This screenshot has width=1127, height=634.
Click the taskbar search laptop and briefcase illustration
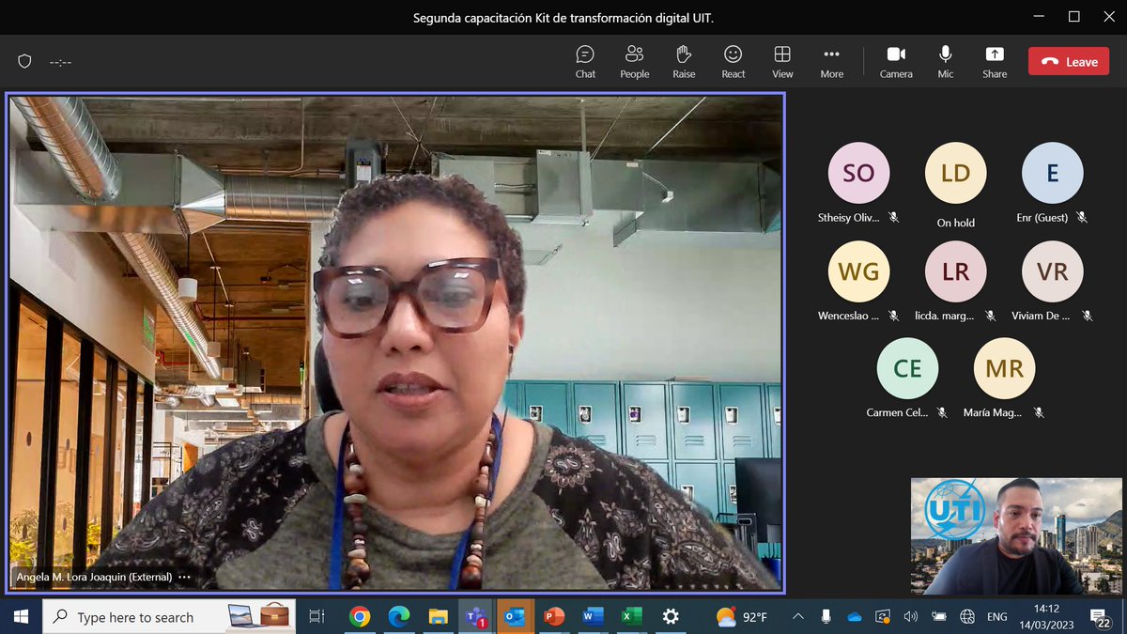pyautogui.click(x=259, y=616)
